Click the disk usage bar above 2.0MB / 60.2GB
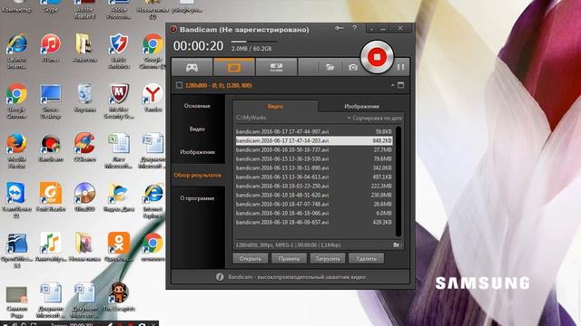Screen dimensions: 581x326 pyautogui.click(x=254, y=42)
